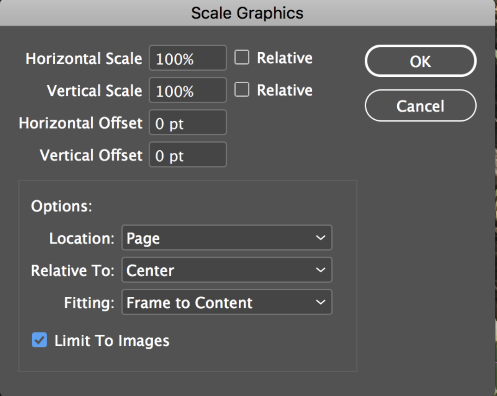Click the Horizontal Offset field
The width and height of the screenshot is (497, 396).
tap(187, 123)
